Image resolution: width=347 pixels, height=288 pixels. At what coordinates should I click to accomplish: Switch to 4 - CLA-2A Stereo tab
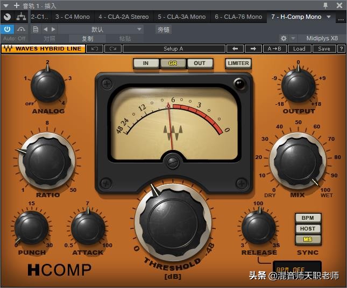point(124,17)
